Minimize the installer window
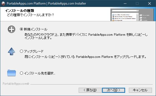 pyautogui.click(x=125, y=3)
